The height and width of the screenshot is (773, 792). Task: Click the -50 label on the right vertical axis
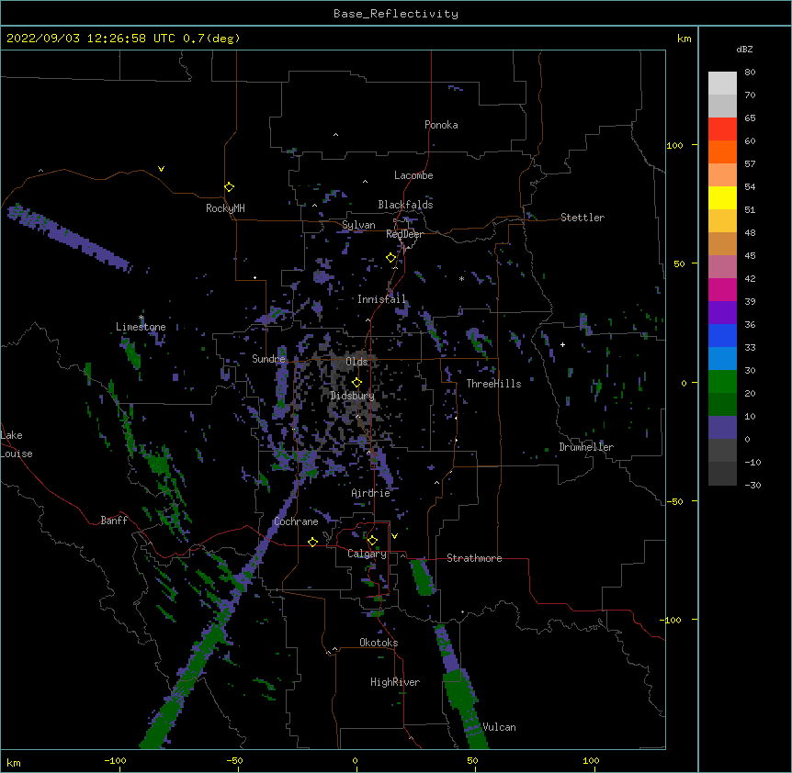pos(674,501)
